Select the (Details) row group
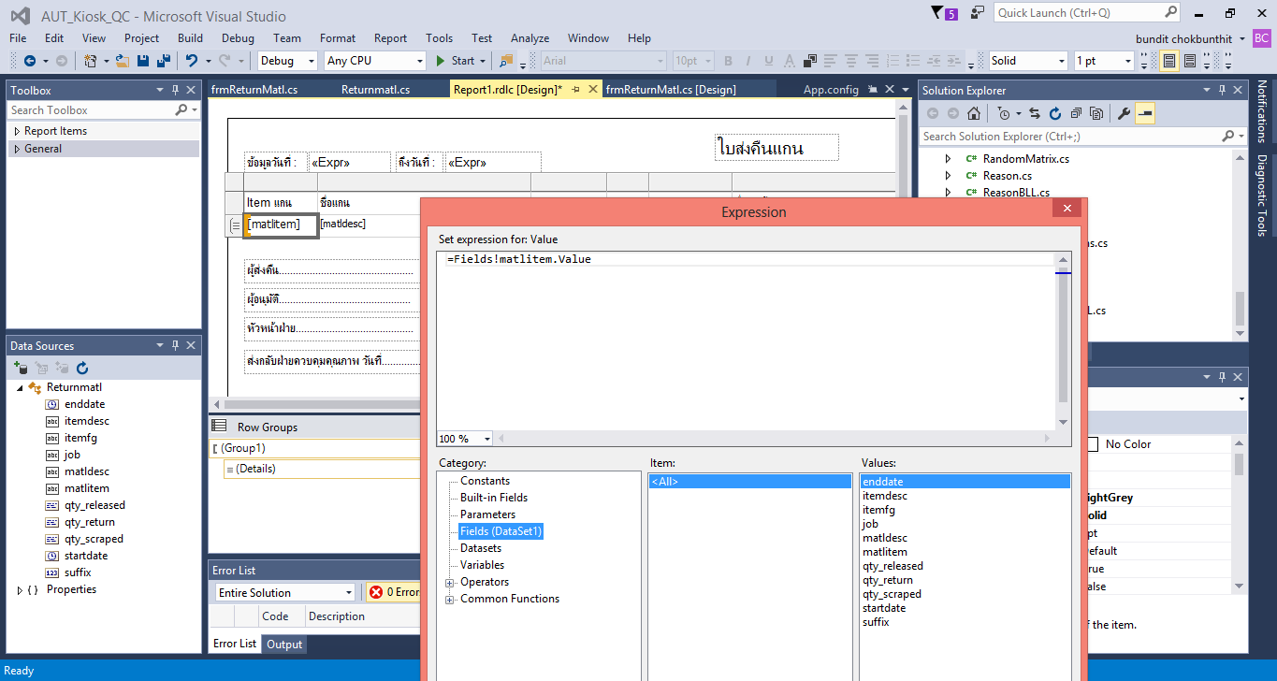Image resolution: width=1277 pixels, height=681 pixels. click(x=255, y=469)
